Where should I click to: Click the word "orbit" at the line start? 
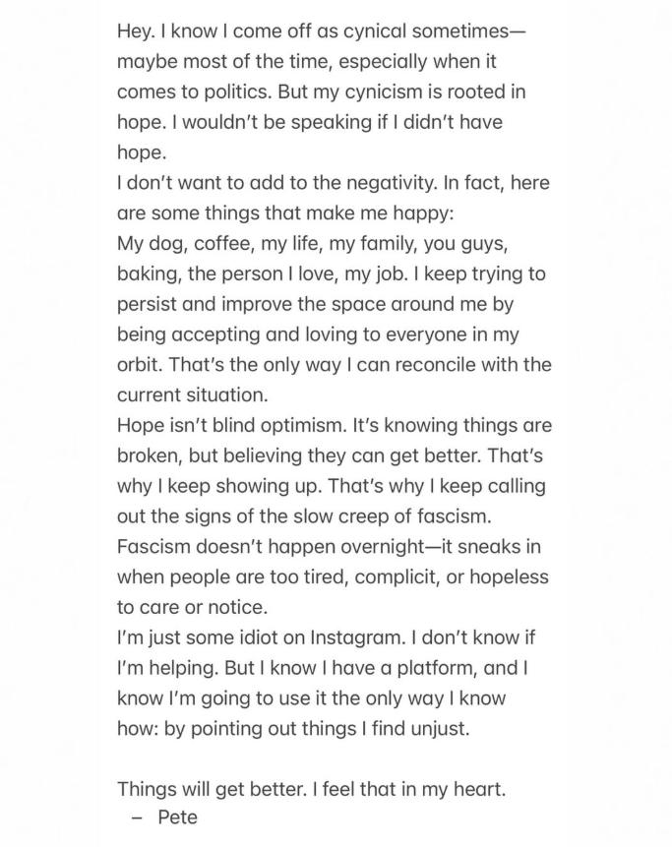pos(139,365)
